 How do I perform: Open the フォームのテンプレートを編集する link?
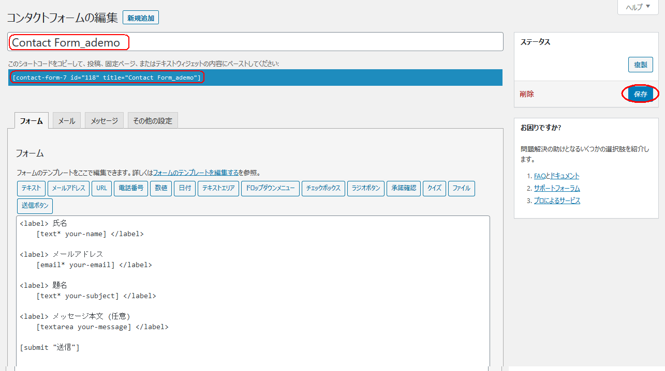click(196, 173)
